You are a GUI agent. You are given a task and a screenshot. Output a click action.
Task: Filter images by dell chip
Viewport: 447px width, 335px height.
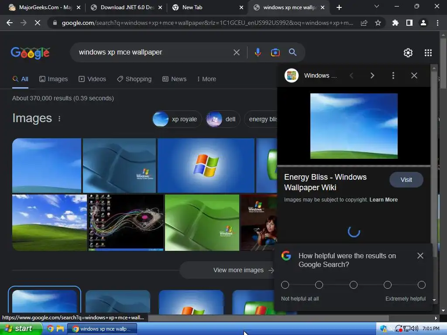point(223,119)
